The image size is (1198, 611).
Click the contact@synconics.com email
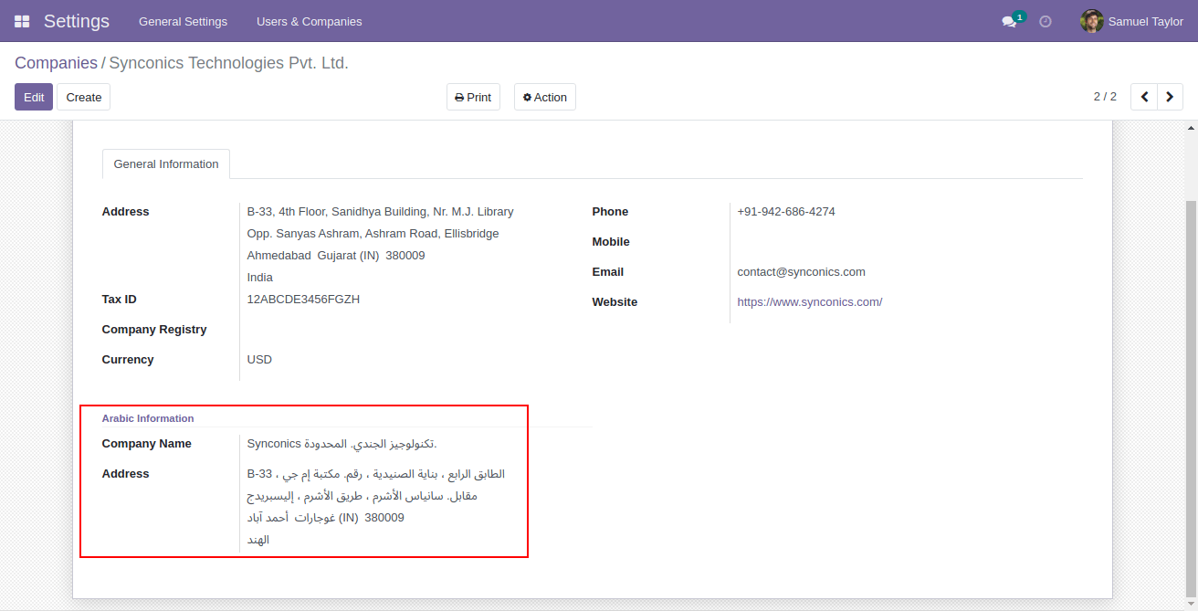tap(802, 272)
